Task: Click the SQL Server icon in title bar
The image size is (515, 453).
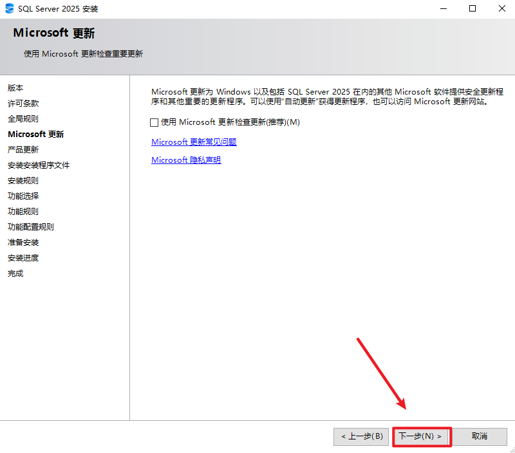Action: point(9,9)
